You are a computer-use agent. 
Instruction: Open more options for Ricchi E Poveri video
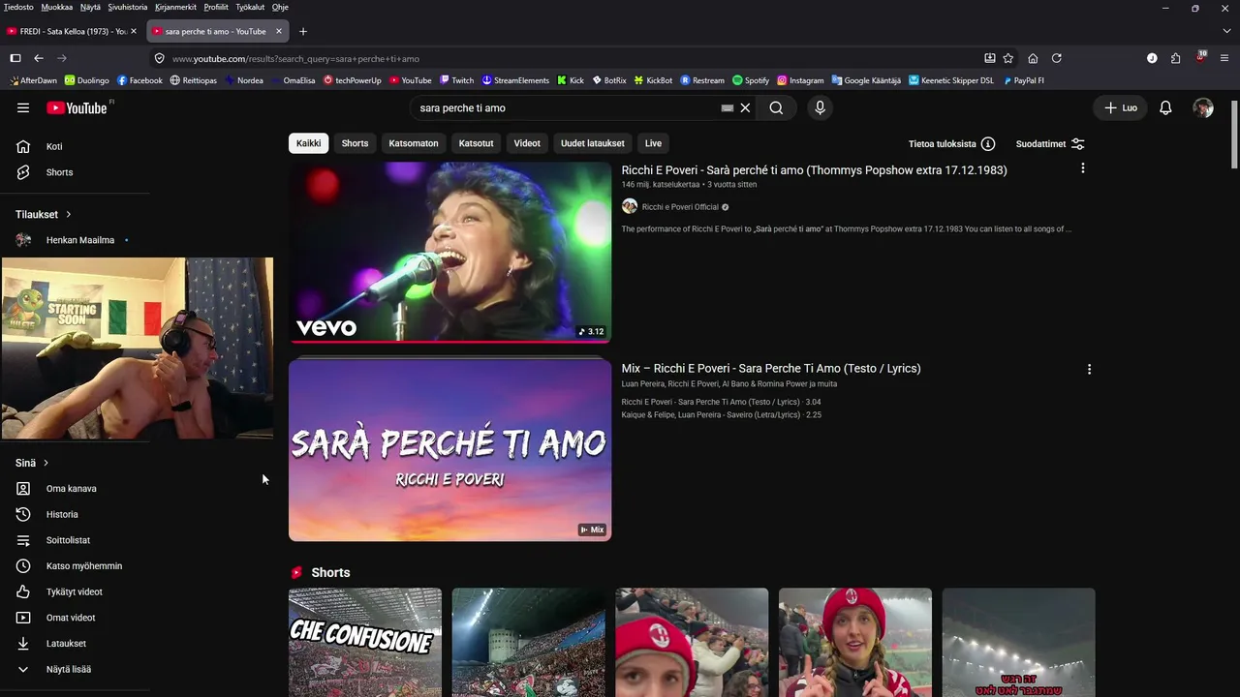point(1082,168)
